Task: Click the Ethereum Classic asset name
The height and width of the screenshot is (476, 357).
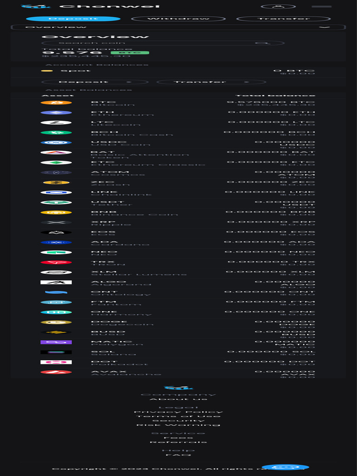Action: [x=148, y=165]
